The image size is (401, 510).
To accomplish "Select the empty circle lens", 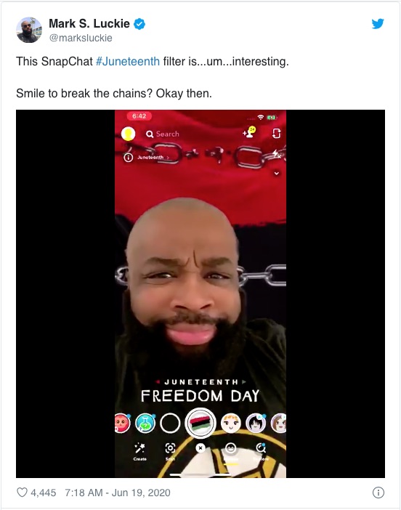I will pyautogui.click(x=170, y=423).
